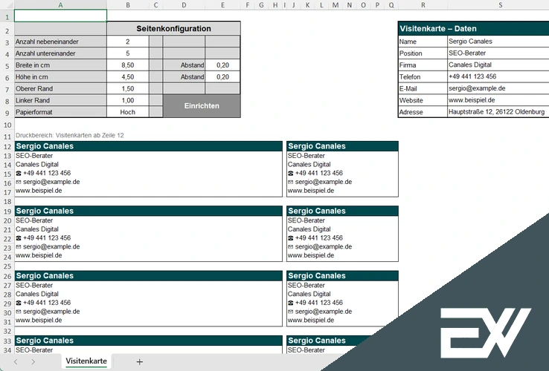
Task: Click the Name value in the Daten table
Action: coord(497,42)
